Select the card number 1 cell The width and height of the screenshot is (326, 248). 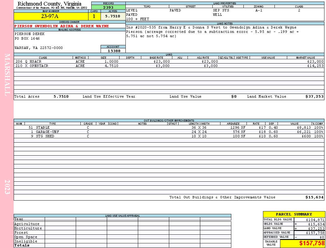coord(94,16)
